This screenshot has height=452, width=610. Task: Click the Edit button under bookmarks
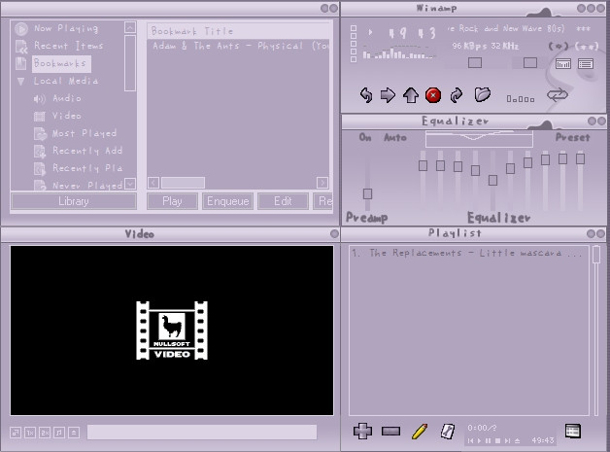(x=283, y=201)
